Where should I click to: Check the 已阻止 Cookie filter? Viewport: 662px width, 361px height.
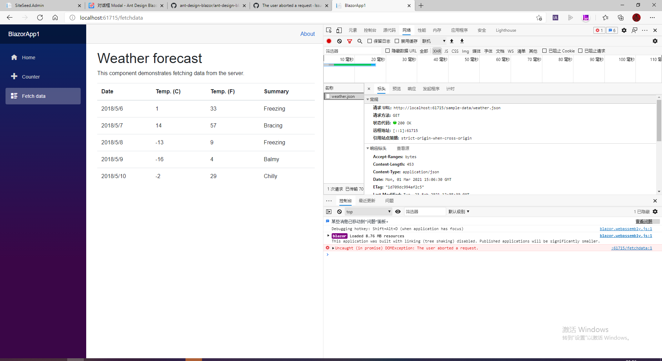point(544,51)
